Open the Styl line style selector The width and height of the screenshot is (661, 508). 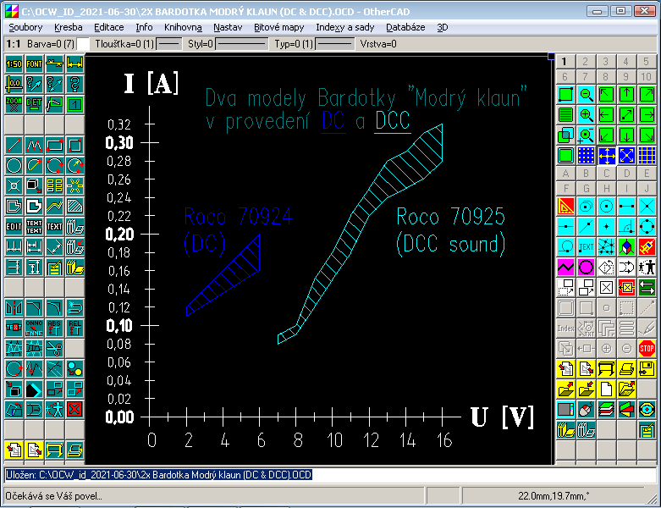click(241, 44)
